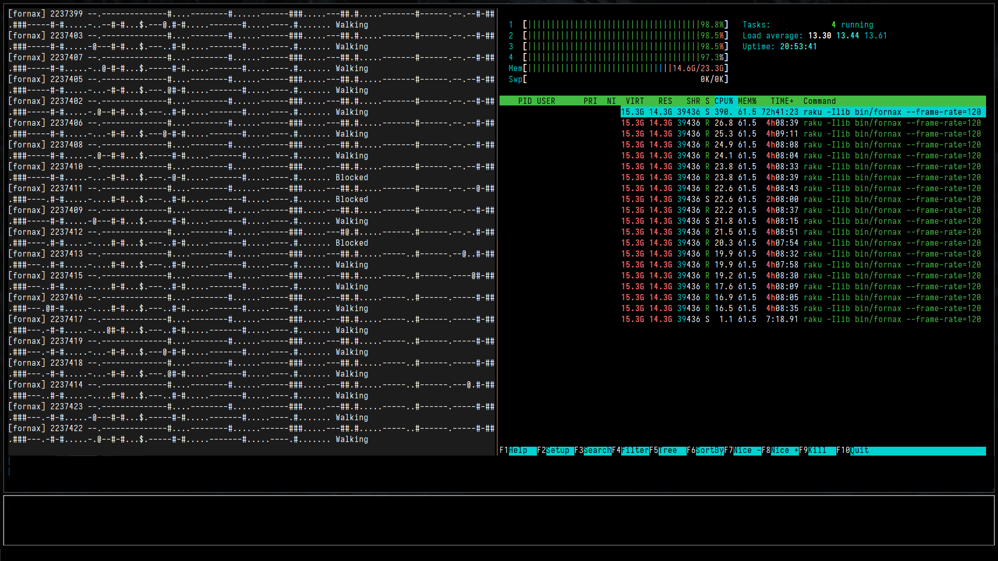The height and width of the screenshot is (561, 998).
Task: Sort by SHR column header
Action: (x=693, y=101)
